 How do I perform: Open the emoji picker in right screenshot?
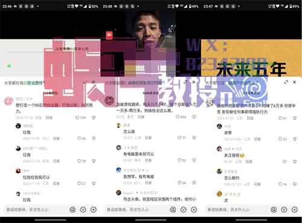click(284, 210)
